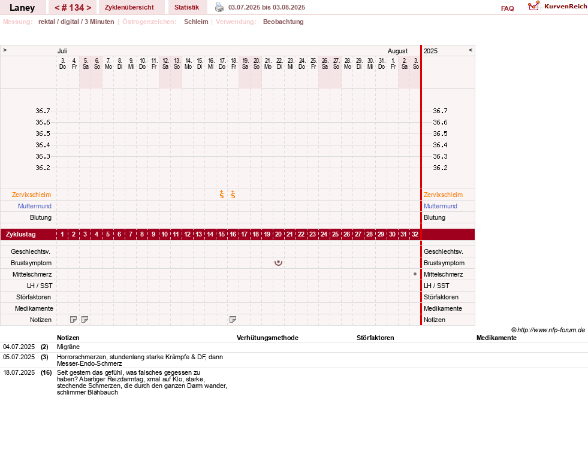Click the 'rektal / digital / 3 Minuten' text

[76, 22]
